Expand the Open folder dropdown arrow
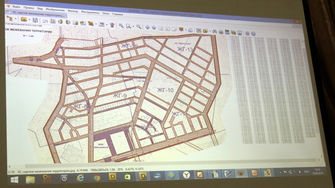335x188 pixels. (x=29, y=19)
